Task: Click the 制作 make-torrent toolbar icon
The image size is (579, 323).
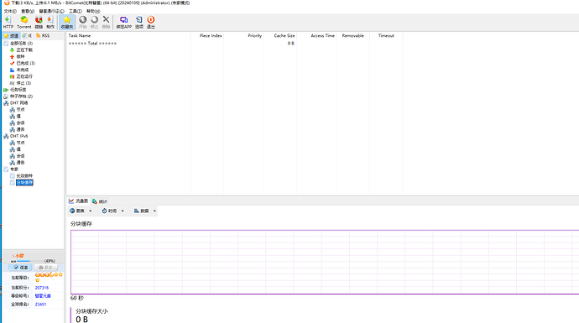Action: click(50, 23)
